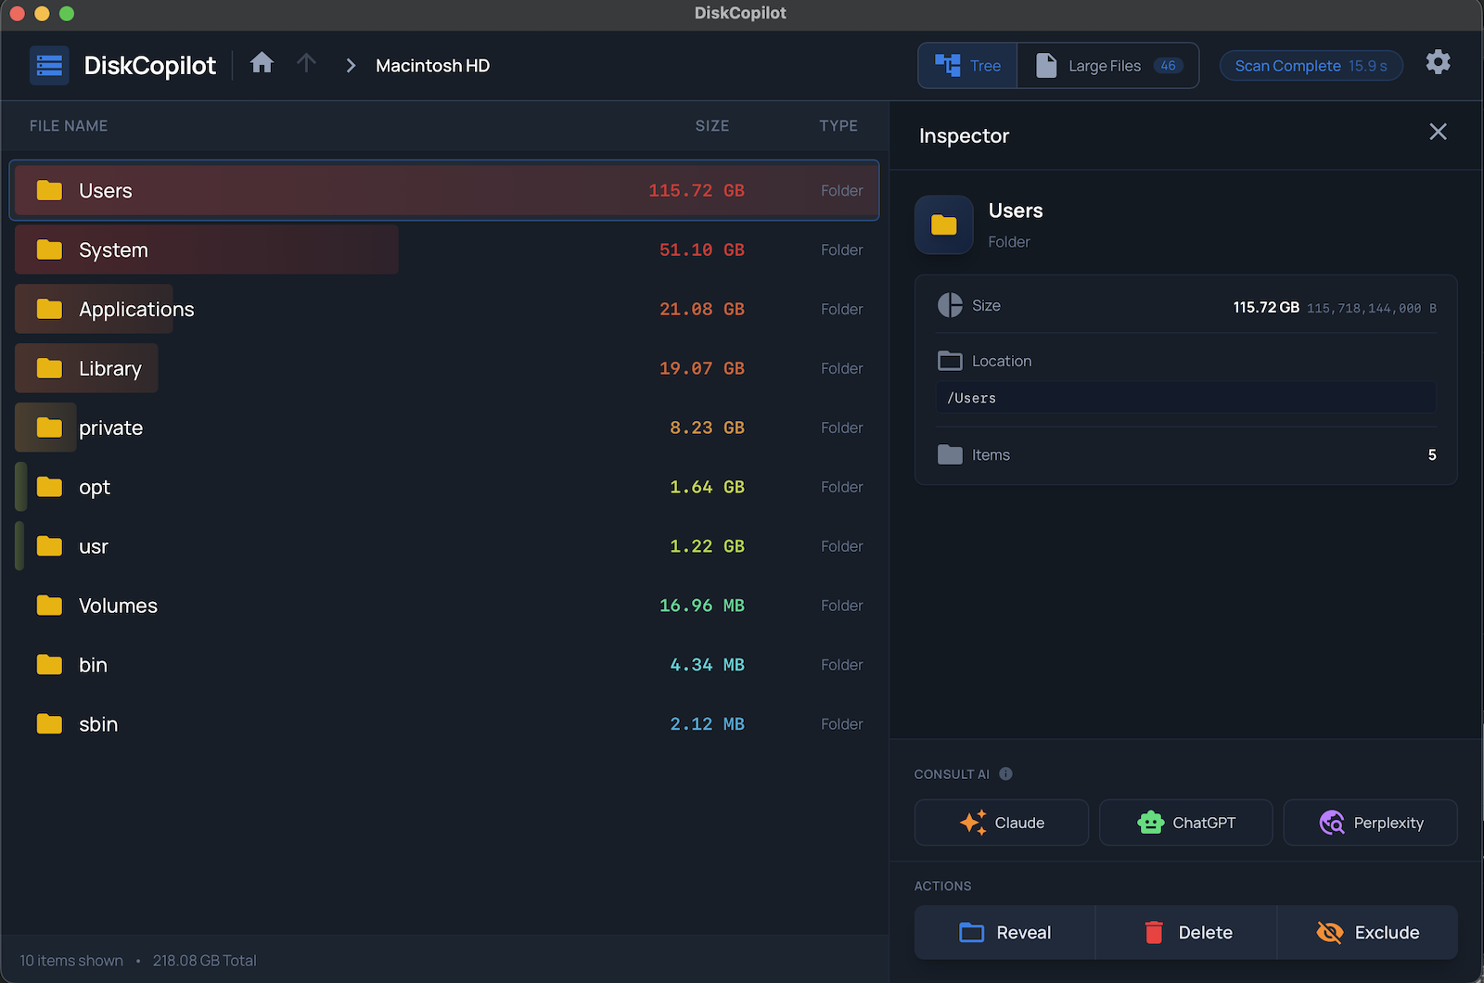Click the Location folder icon in Inspector
The width and height of the screenshot is (1484, 983).
(949, 361)
